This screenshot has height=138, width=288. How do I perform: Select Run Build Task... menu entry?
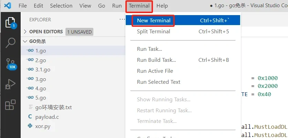click(x=183, y=60)
